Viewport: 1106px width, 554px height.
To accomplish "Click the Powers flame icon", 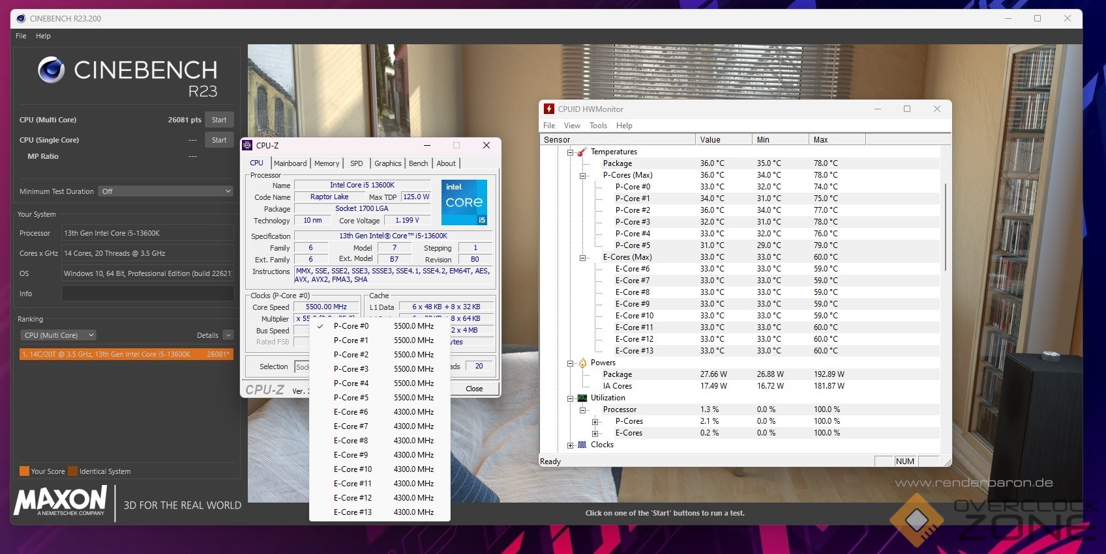I will pyautogui.click(x=582, y=363).
